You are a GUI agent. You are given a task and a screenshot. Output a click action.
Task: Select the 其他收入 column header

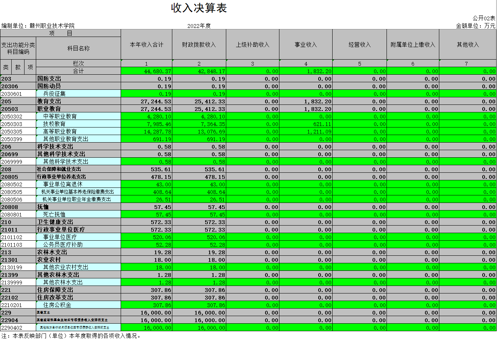468,45
